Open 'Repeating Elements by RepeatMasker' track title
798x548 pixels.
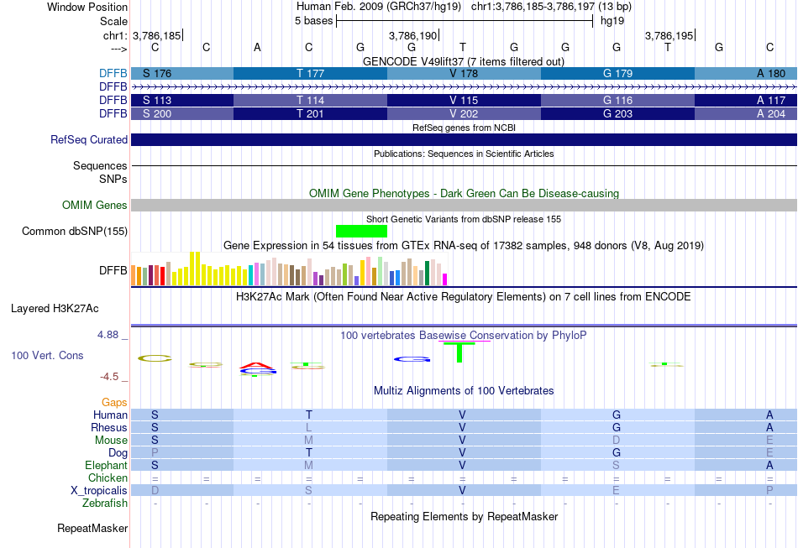point(464,516)
